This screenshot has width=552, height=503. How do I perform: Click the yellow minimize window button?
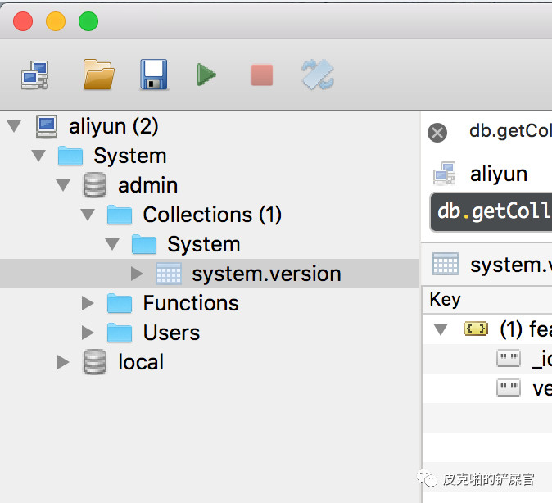56,21
